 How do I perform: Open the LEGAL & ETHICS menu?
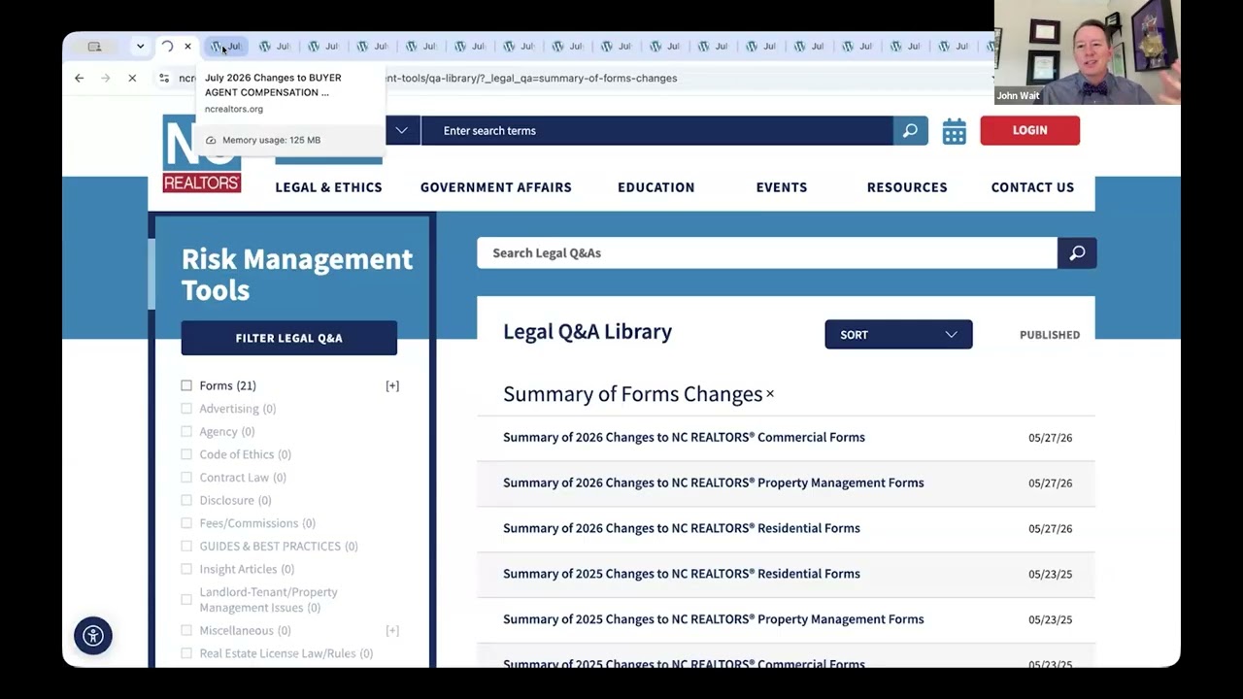coord(328,187)
